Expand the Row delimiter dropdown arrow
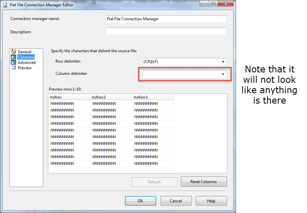 pyautogui.click(x=223, y=62)
